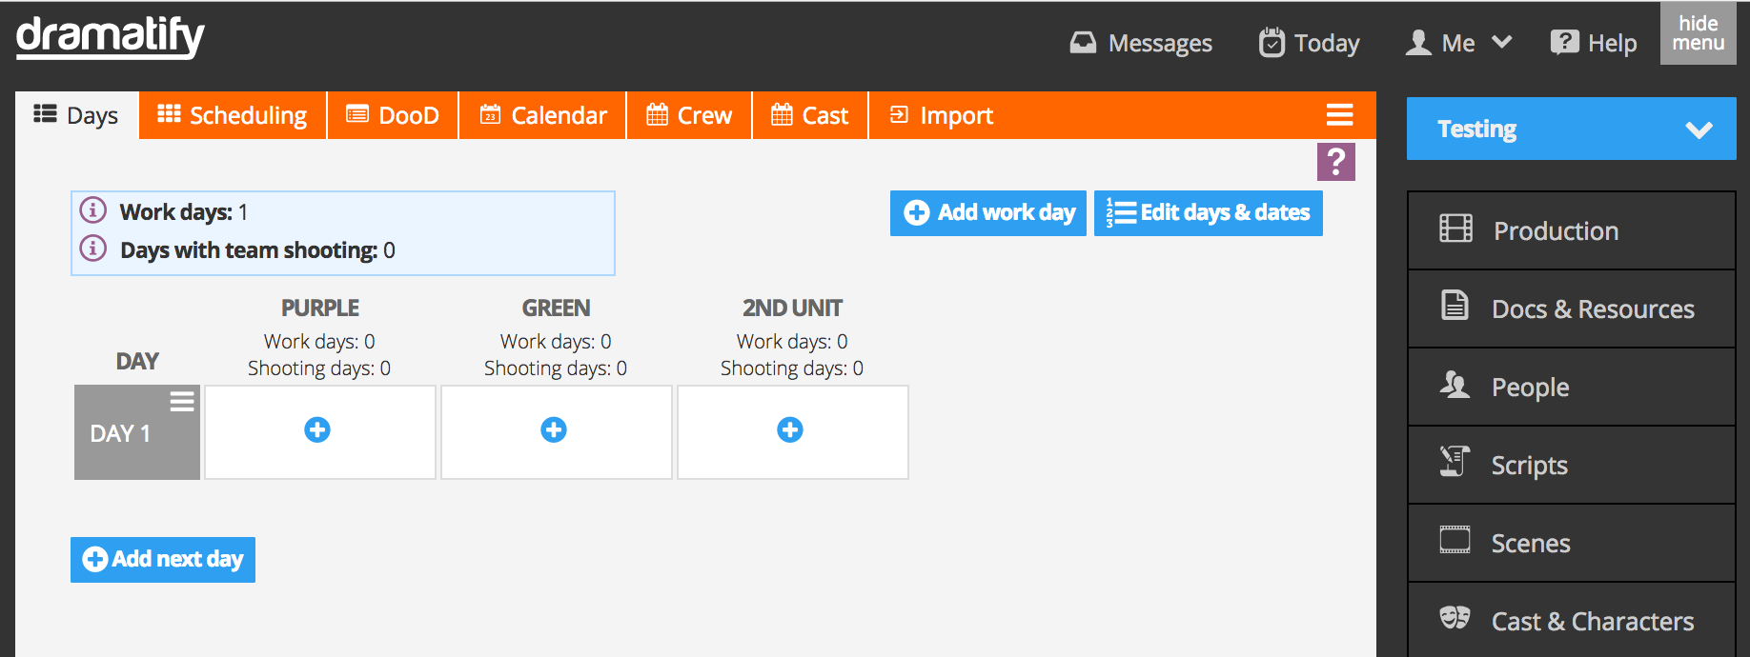This screenshot has height=657, width=1750.
Task: Switch to the DooD tab
Action: point(393,115)
